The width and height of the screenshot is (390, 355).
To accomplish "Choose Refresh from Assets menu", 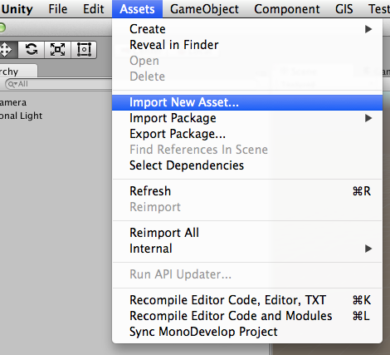I will (x=247, y=191).
